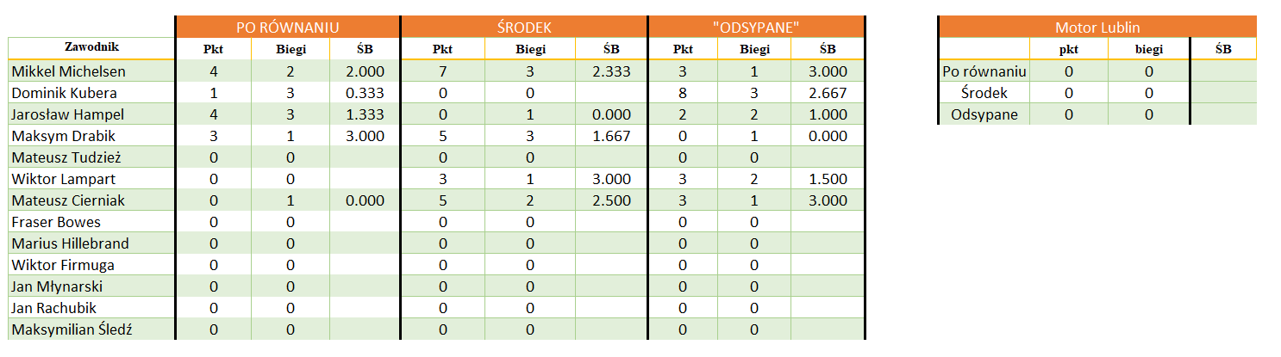Screen dimensions: 1281x357
Task: Click Maksym Drabik's 3.000 ŚB cell
Action: tap(365, 136)
